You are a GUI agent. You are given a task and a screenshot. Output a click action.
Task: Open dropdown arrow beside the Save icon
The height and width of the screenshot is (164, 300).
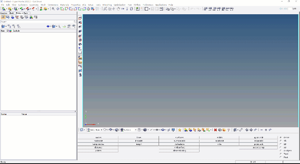click(x=18, y=9)
